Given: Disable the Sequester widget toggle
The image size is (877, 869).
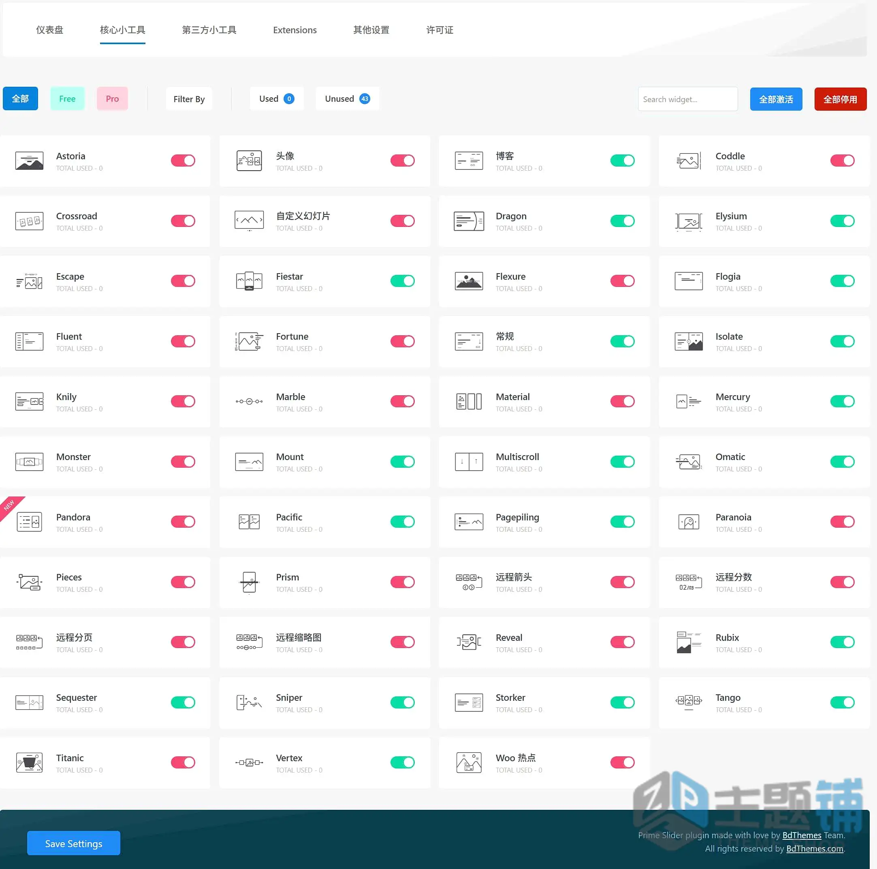Looking at the screenshot, I should pyautogui.click(x=183, y=703).
